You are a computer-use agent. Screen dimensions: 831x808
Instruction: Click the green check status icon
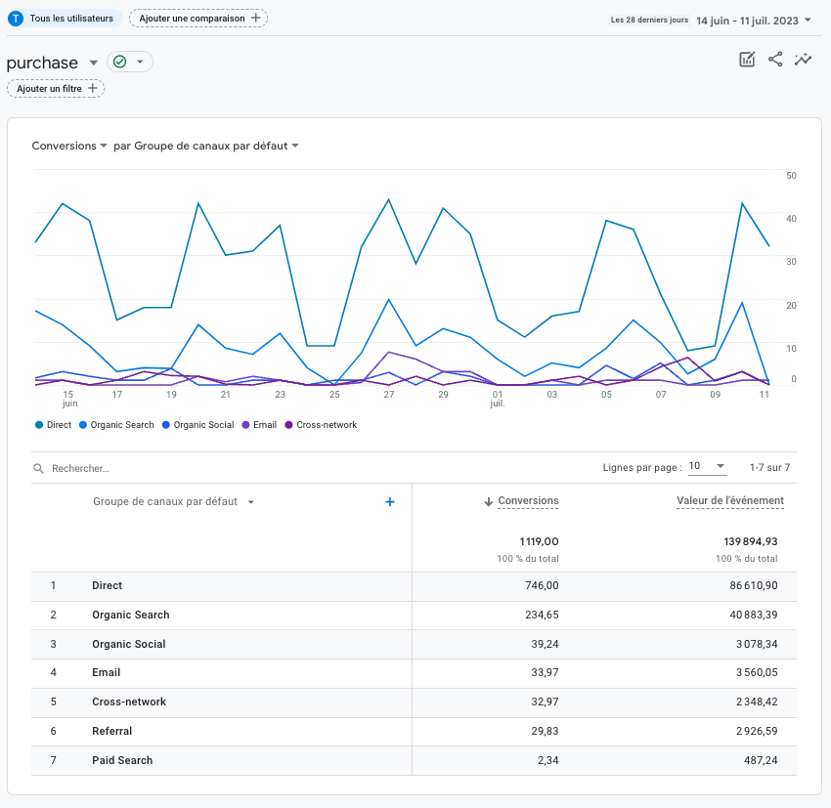(x=119, y=62)
